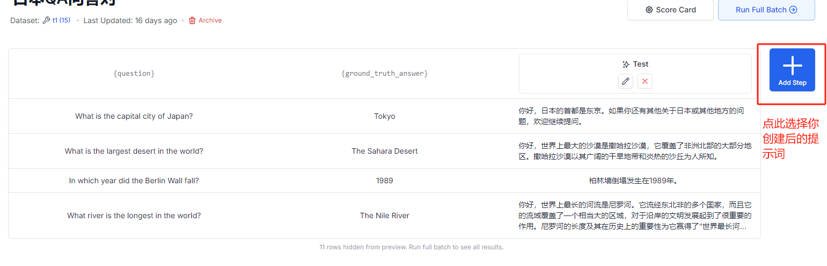Select the Tokyo answer cell

click(x=385, y=116)
